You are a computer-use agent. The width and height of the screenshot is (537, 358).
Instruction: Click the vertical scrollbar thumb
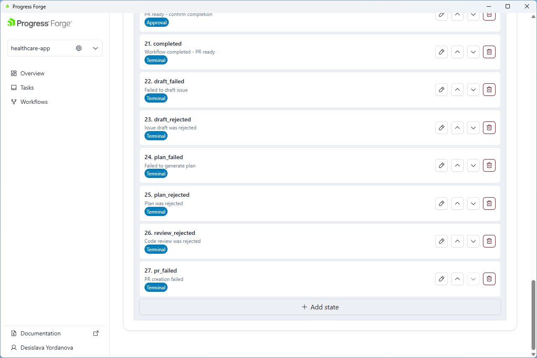point(533,315)
